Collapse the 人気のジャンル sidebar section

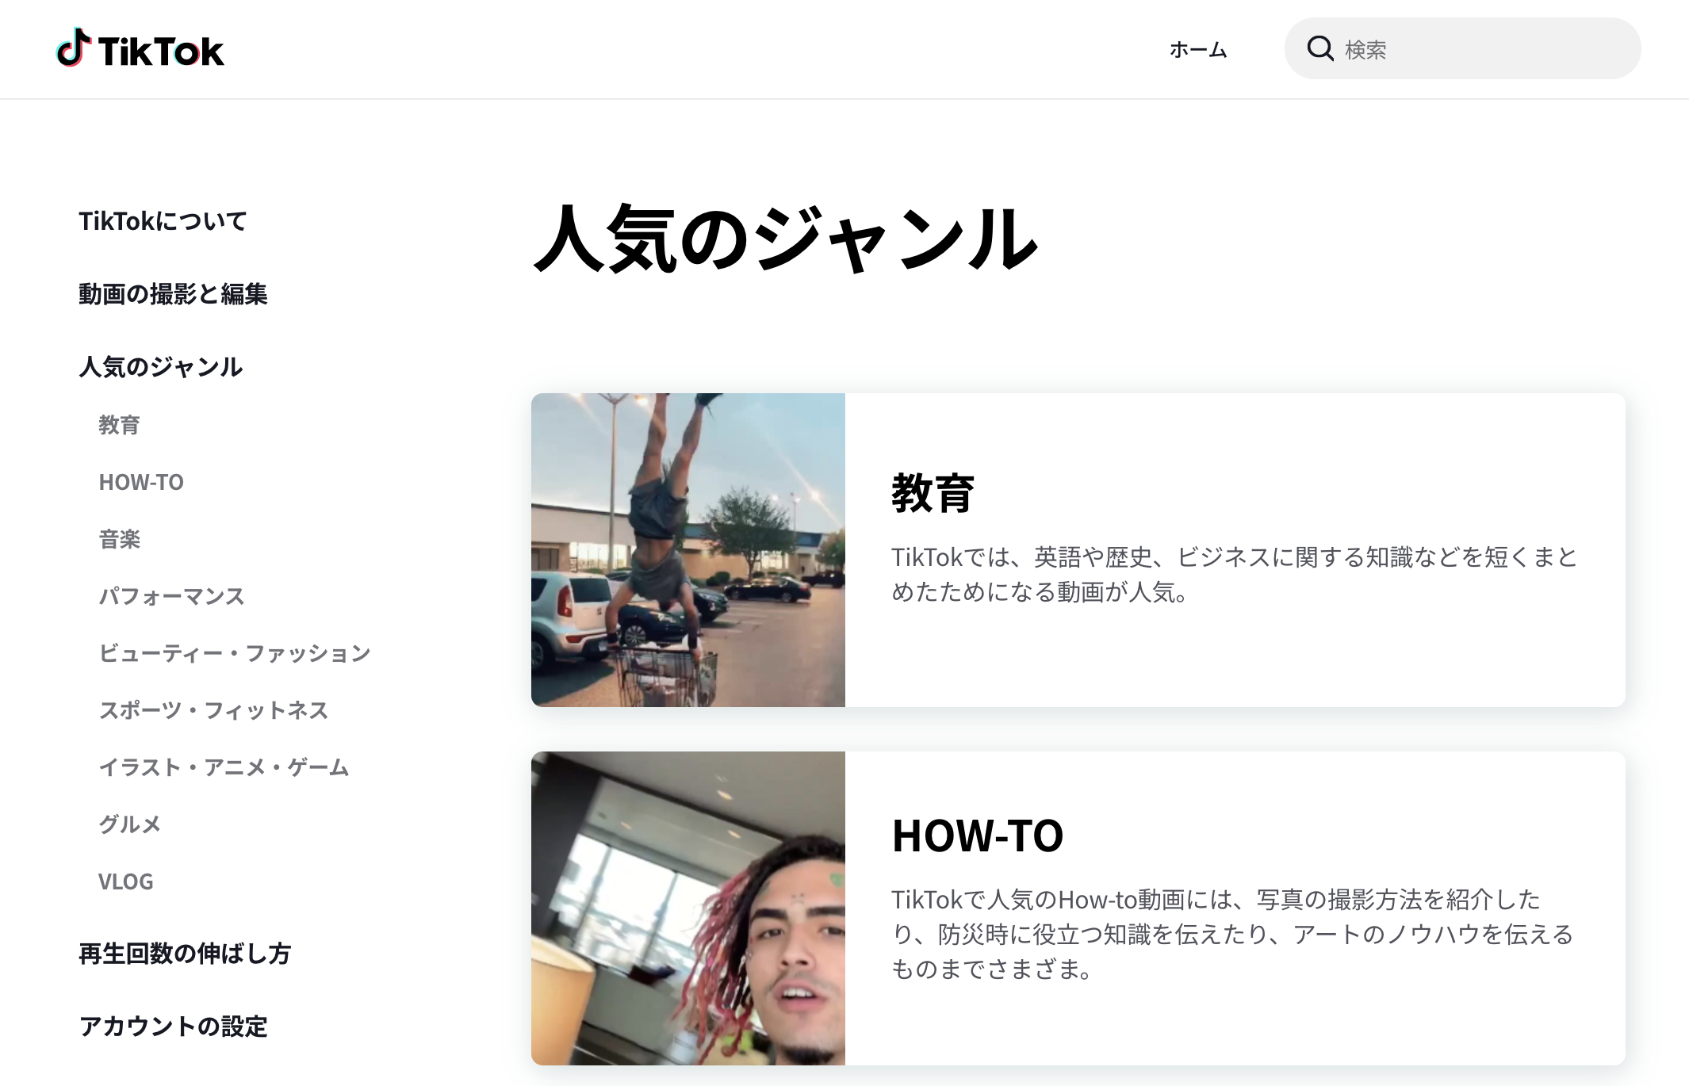coord(160,367)
